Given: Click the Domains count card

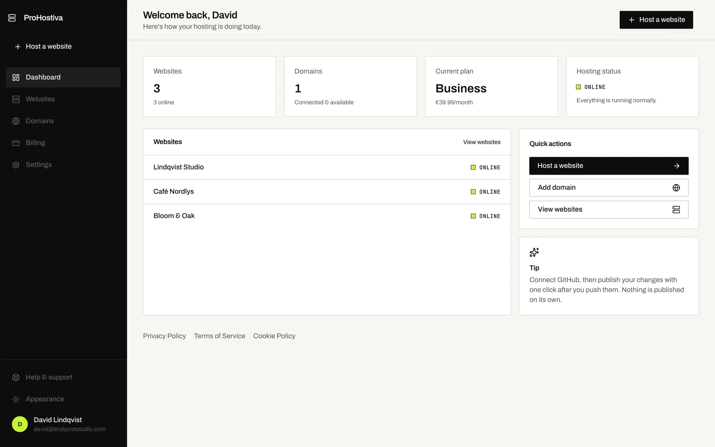Looking at the screenshot, I should [x=350, y=86].
